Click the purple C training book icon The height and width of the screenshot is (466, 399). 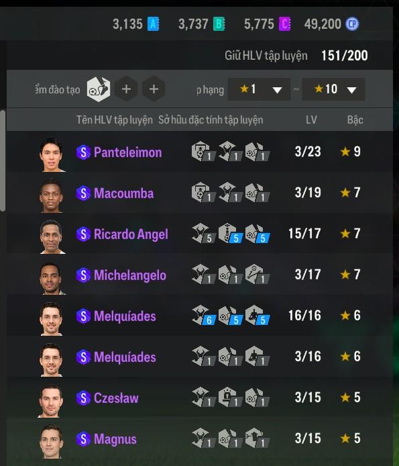(285, 24)
